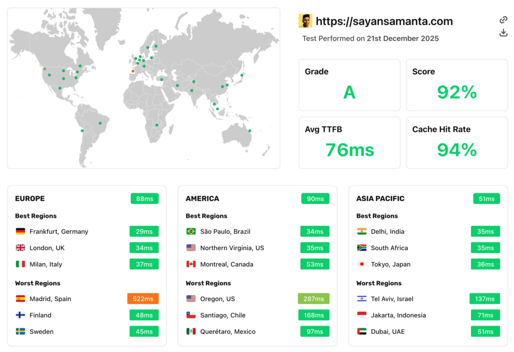Click the 287ms badge beside Oregon
The image size is (514, 352).
coord(313,298)
